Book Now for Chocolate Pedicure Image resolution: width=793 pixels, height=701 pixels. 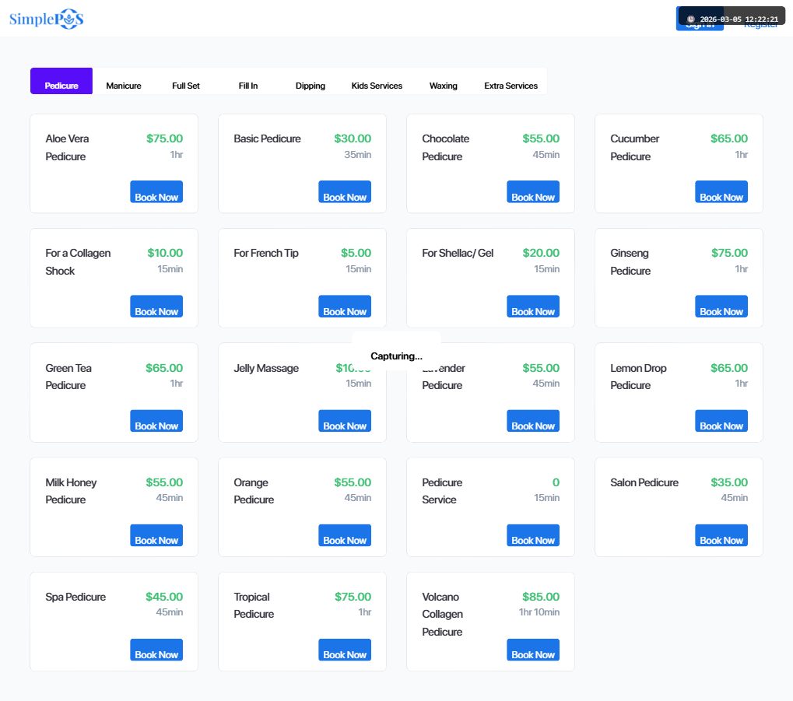click(533, 191)
